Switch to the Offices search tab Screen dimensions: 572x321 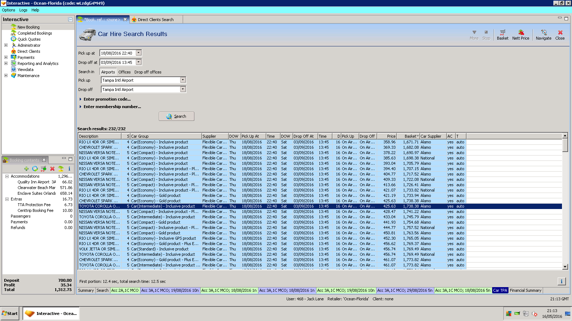124,72
